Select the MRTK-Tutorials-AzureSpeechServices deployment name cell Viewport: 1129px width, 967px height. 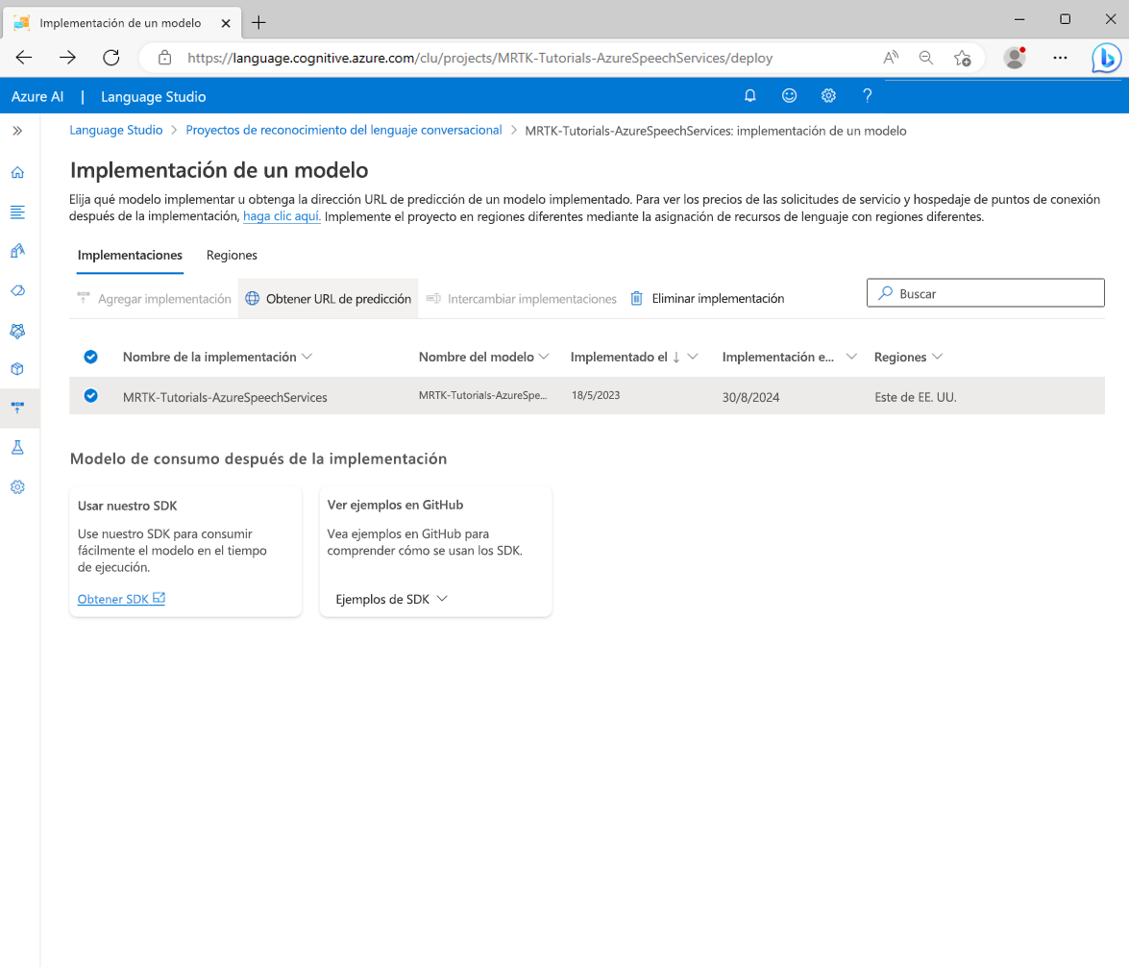(x=226, y=397)
